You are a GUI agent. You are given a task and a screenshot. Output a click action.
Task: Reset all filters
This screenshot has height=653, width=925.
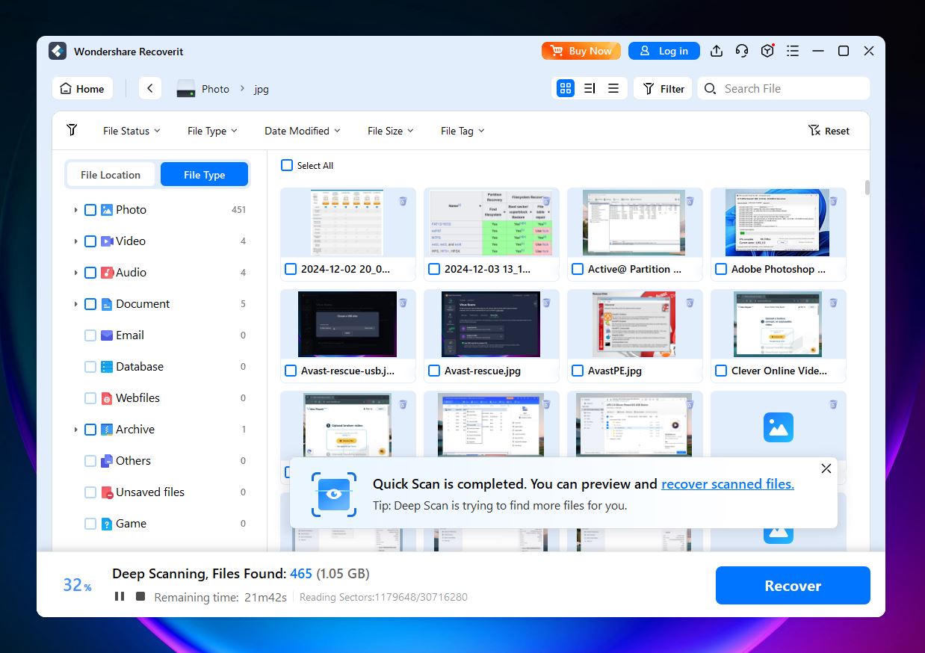click(829, 131)
